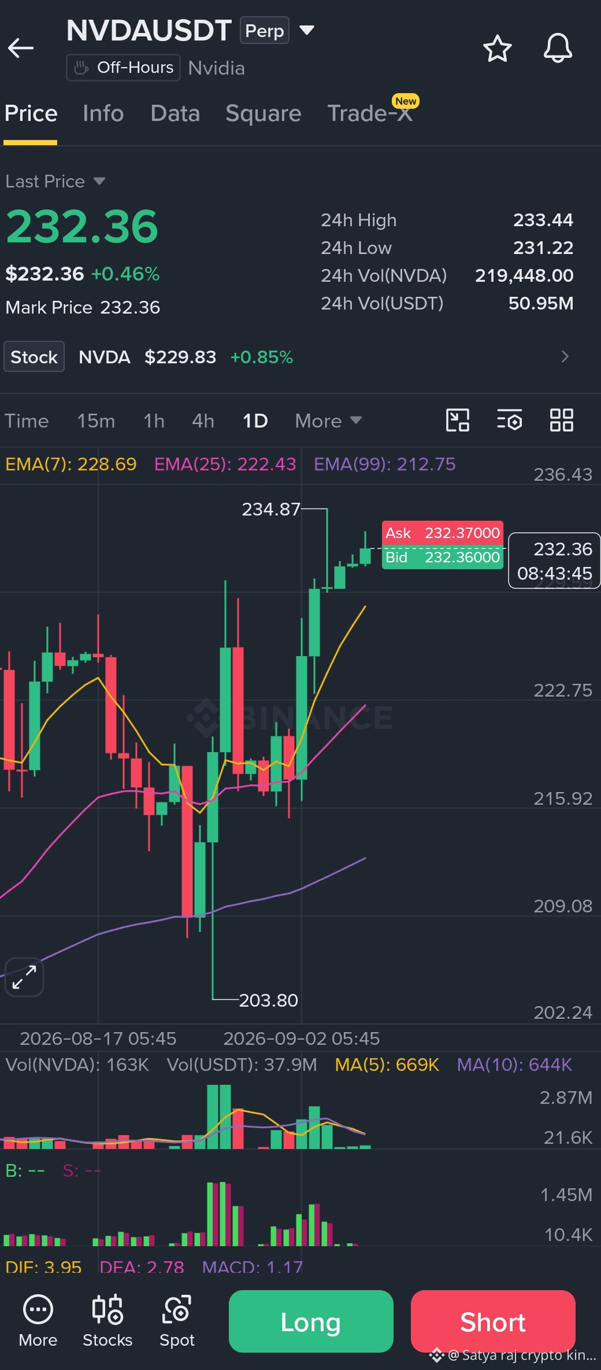
Task: Open the Square tab
Action: pos(264,113)
